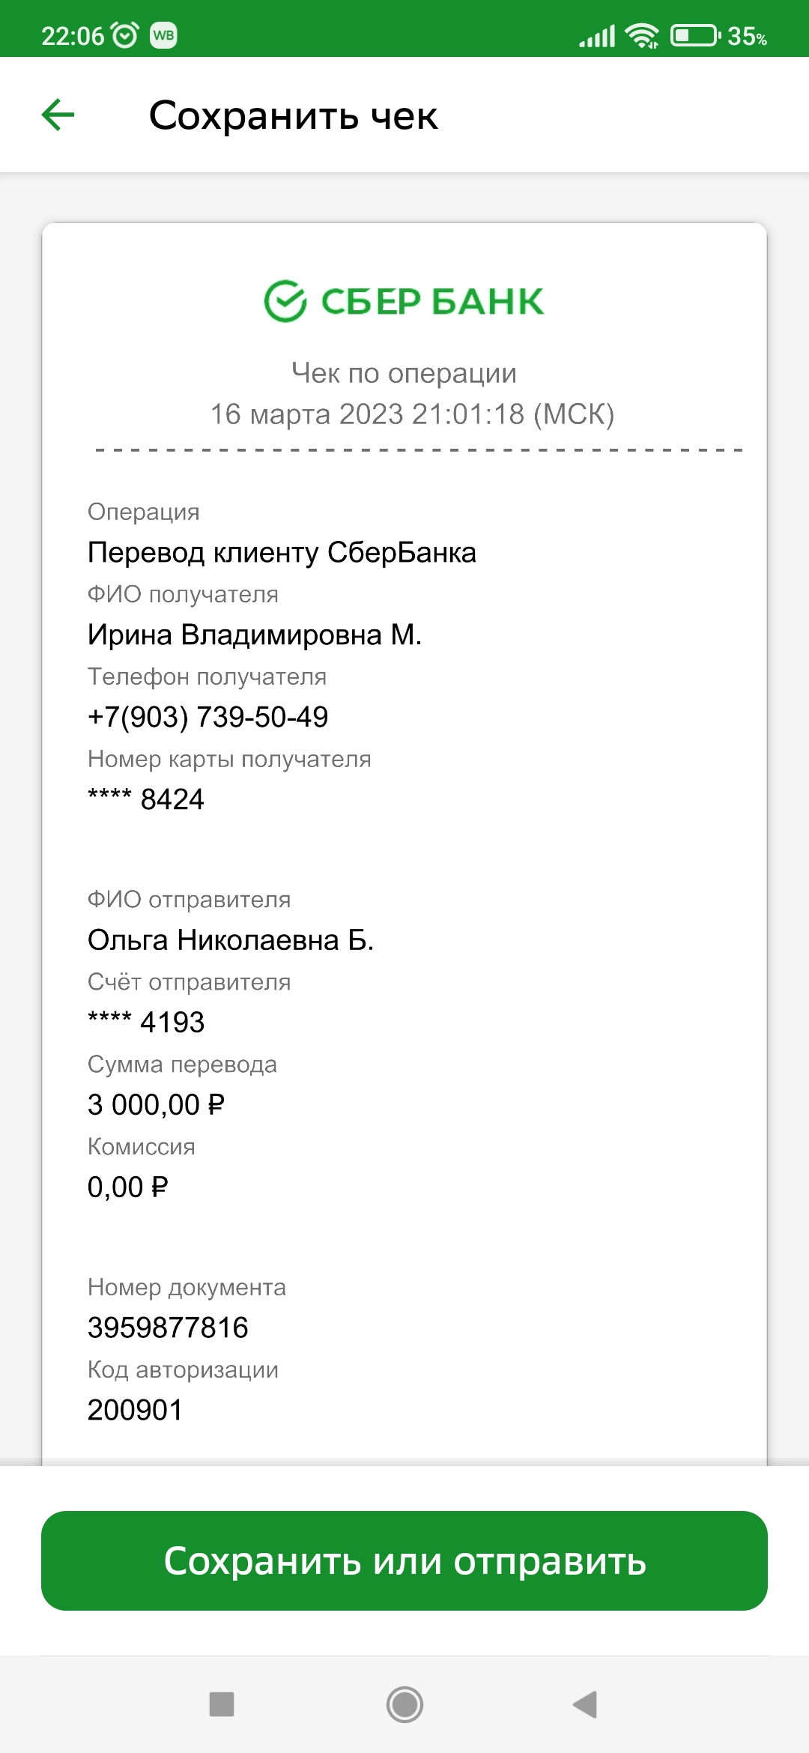Tap the recipient name Ирина Владимировна М.
809x1753 pixels.
255,635
